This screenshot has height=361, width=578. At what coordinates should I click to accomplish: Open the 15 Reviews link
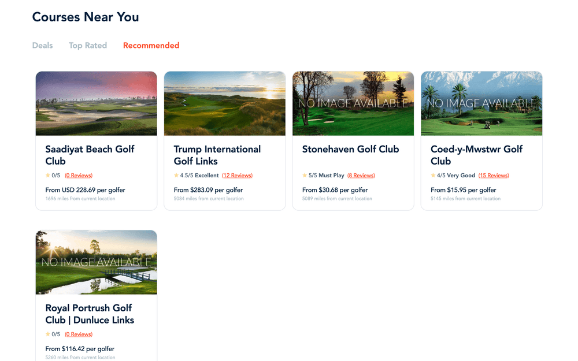pos(494,176)
